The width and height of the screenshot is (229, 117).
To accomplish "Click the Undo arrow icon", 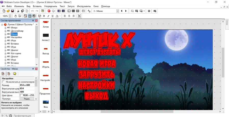I will (33, 11).
